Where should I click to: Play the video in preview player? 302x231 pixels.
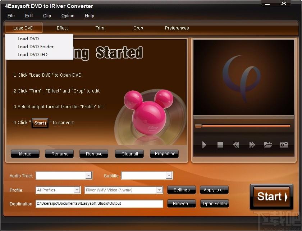(204, 145)
